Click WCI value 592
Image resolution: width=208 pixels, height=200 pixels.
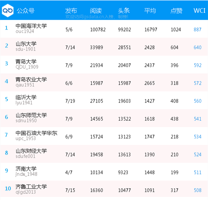click(198, 65)
